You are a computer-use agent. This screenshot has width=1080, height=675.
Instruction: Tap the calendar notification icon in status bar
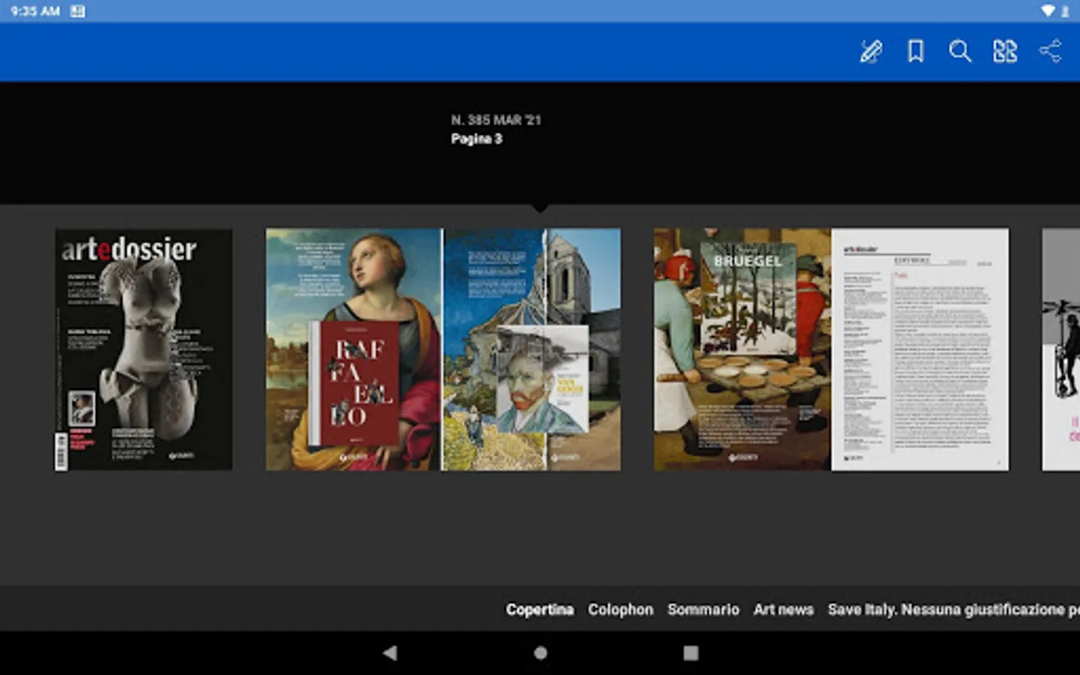point(78,11)
